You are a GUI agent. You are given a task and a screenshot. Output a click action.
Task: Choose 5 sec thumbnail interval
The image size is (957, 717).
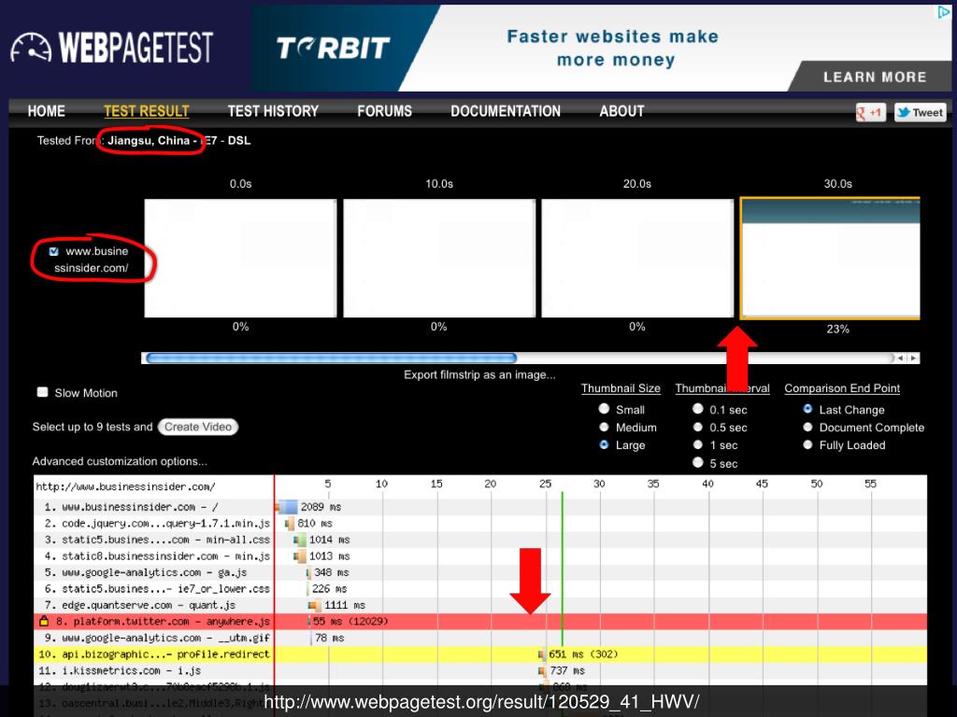(698, 462)
